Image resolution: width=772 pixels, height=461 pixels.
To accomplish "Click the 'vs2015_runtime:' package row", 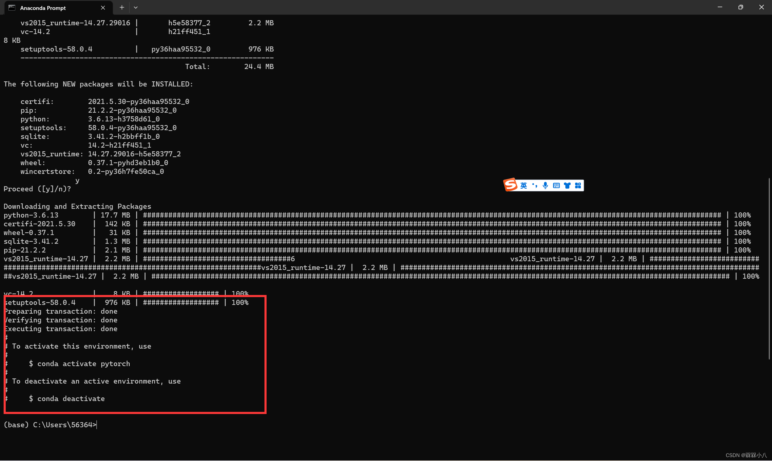I will [x=101, y=154].
